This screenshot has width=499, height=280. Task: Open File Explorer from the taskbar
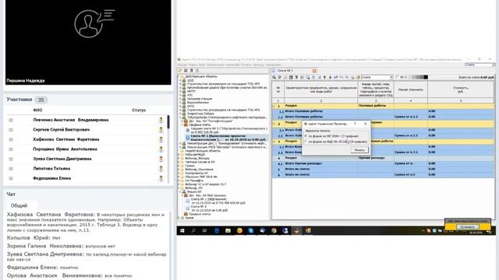point(228,231)
